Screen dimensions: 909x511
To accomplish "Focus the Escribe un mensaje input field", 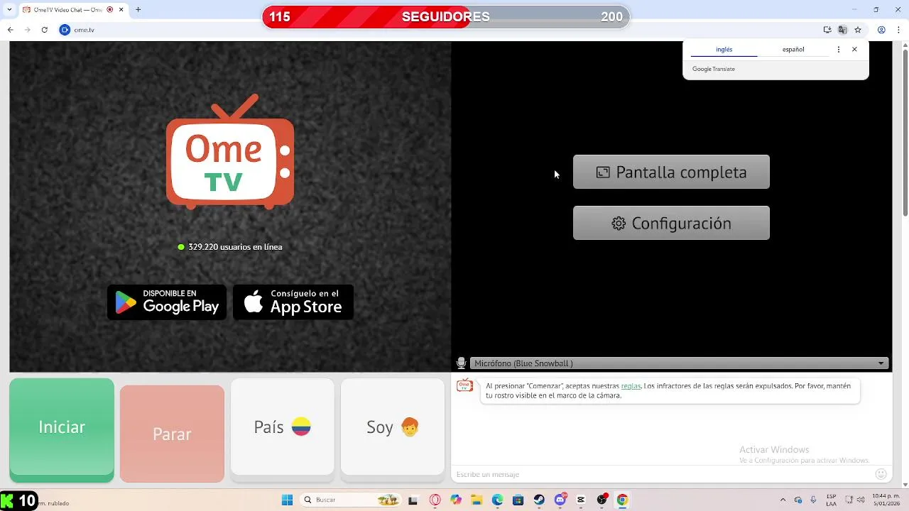I will [x=662, y=474].
